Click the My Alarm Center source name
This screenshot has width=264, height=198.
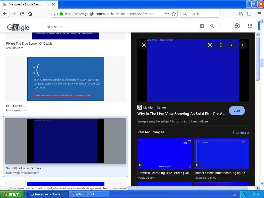point(155,108)
